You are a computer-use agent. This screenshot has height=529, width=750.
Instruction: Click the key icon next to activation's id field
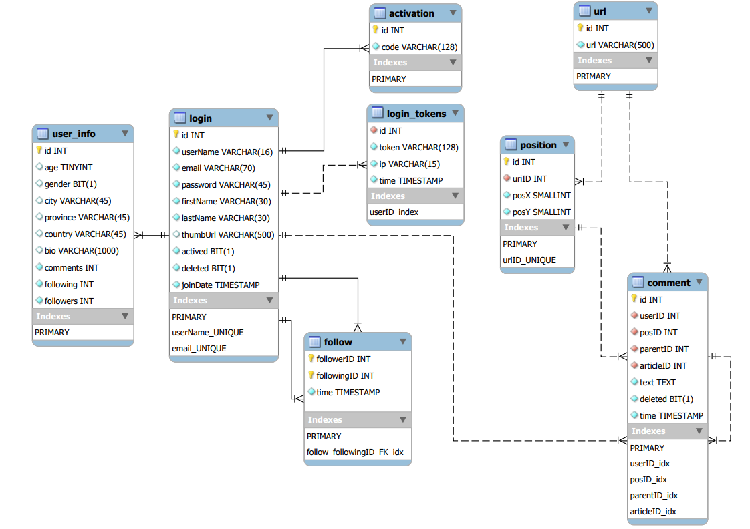tap(374, 30)
